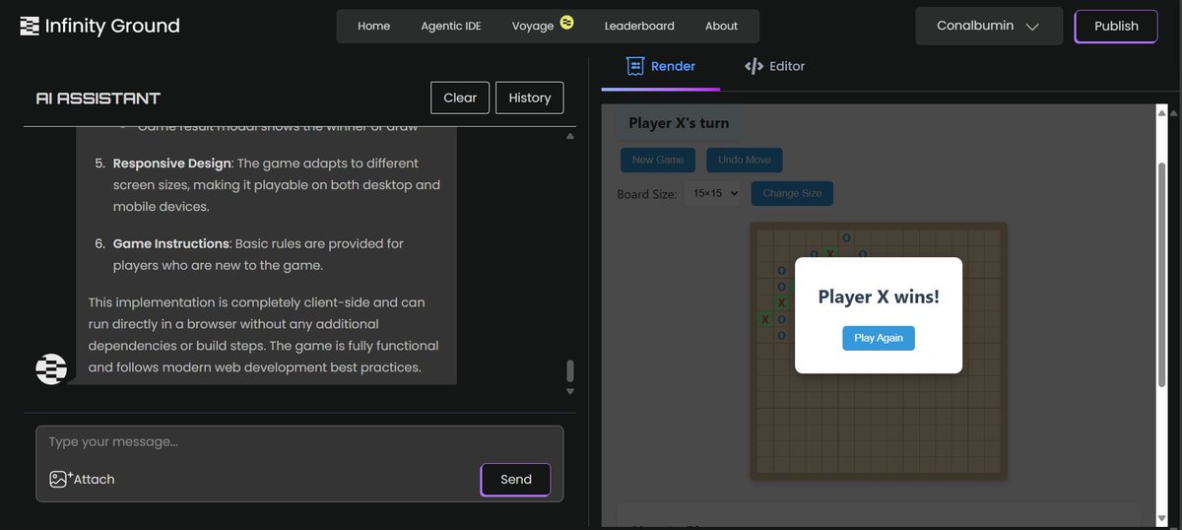The height and width of the screenshot is (530, 1182).
Task: Switch to the Render tab
Action: 661,66
